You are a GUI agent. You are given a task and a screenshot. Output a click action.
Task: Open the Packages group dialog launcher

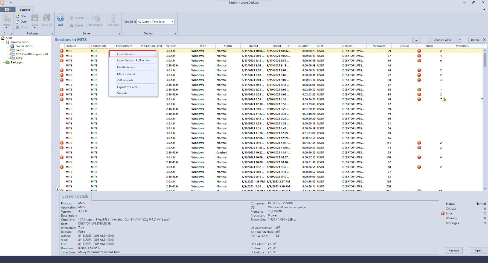52,34
